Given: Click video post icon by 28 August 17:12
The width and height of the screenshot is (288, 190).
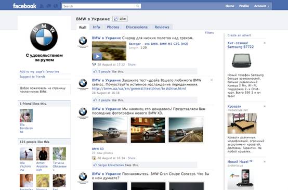Looking at the screenshot, I should click(x=94, y=65).
